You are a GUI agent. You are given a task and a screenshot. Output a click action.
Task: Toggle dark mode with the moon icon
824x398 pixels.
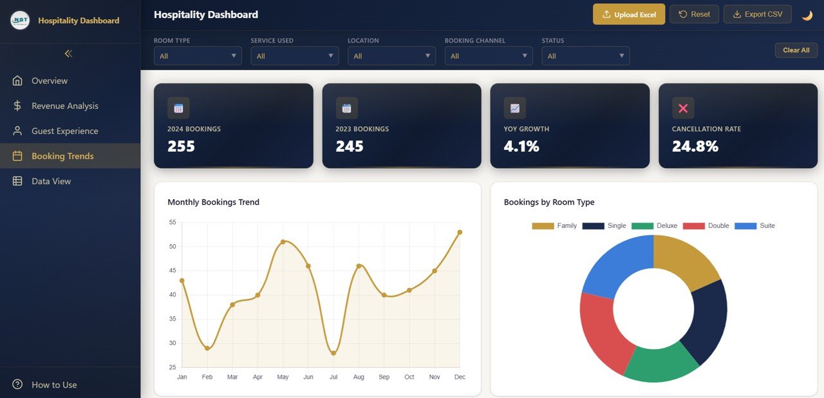[807, 14]
